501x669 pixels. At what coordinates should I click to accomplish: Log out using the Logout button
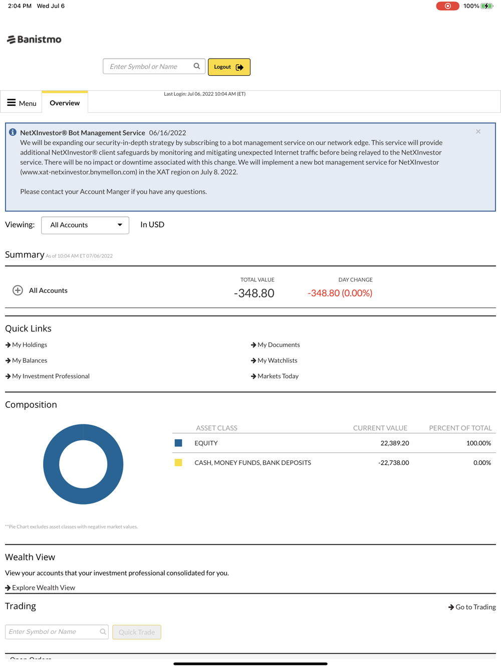[x=229, y=67]
